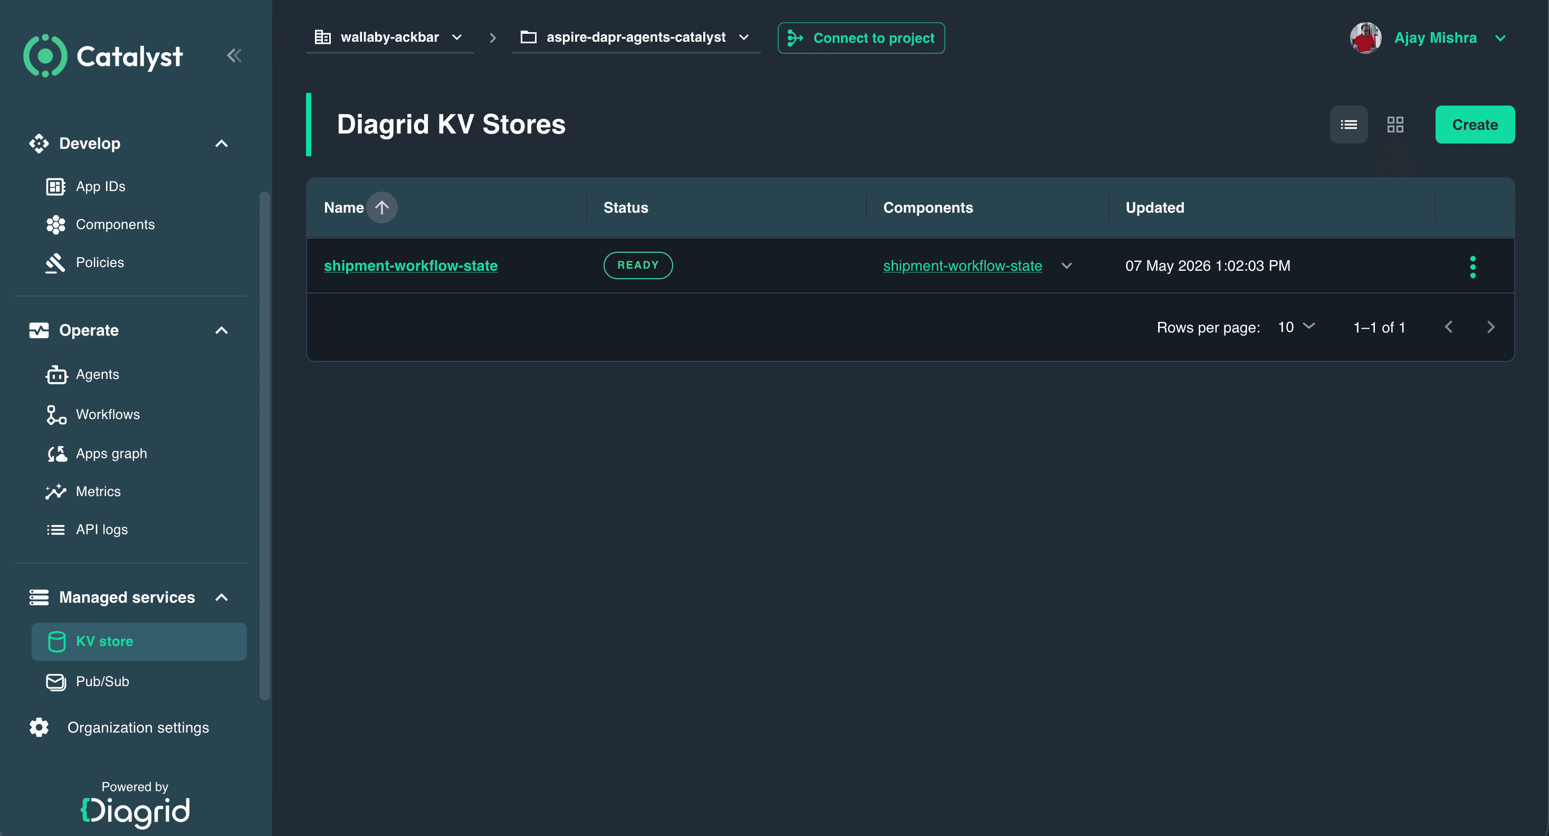Change rows per page value
The height and width of the screenshot is (836, 1549).
click(1296, 327)
